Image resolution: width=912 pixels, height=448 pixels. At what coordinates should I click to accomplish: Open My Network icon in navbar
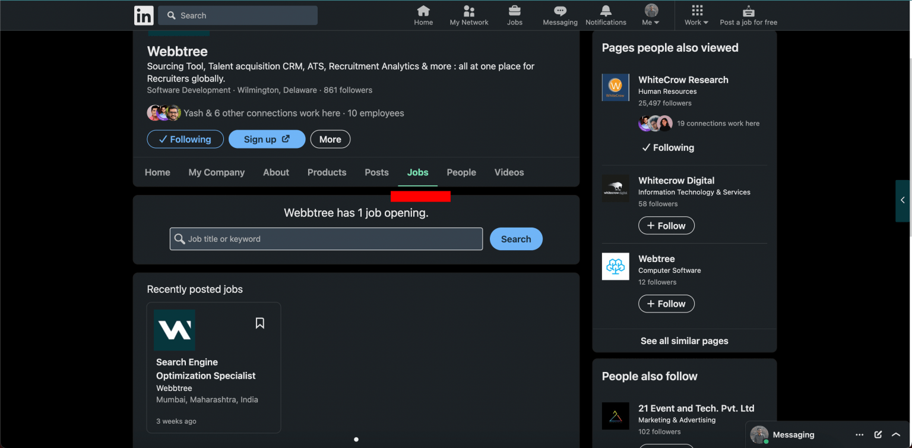pos(468,11)
